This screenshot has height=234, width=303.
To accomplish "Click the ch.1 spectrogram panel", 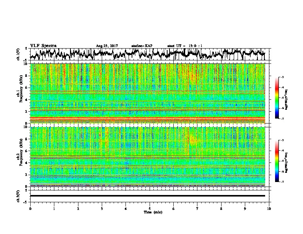I will [x=148, y=93].
